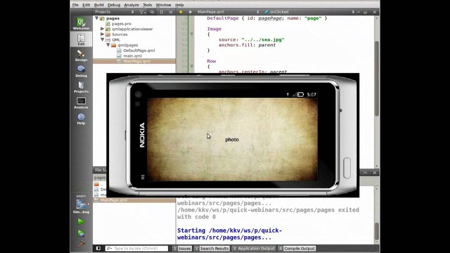Open the Projects tree filter menu
Viewport: 450px width, 253px height.
(x=142, y=12)
